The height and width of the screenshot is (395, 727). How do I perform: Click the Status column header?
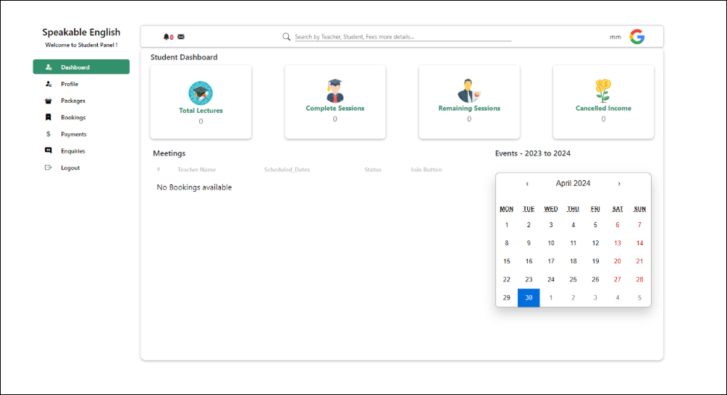point(373,169)
